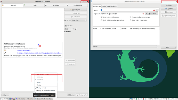Click the red lightbulb tray icon

(x=143, y=99)
